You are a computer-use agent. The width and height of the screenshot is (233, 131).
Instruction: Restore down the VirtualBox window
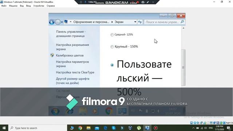pos(222,2)
